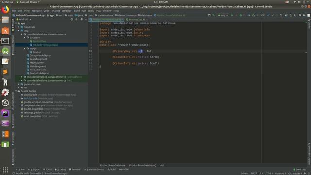Expand the generatedJava folder

click(19, 84)
